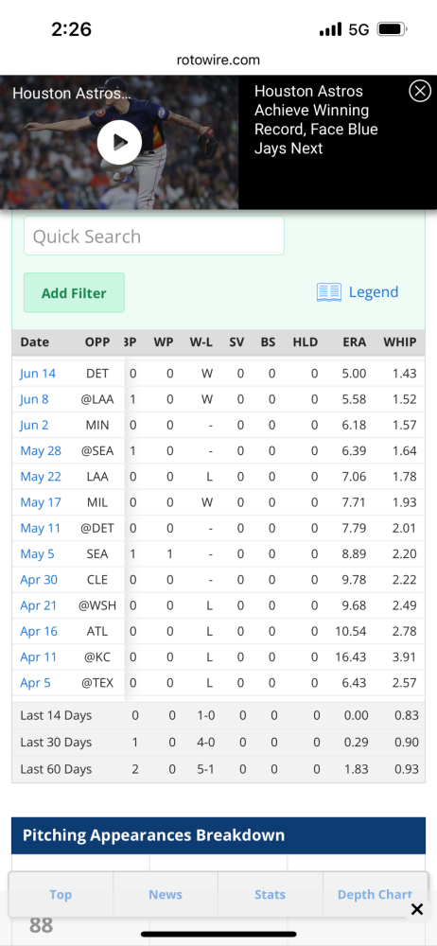Open the Legend book icon

coord(328,292)
